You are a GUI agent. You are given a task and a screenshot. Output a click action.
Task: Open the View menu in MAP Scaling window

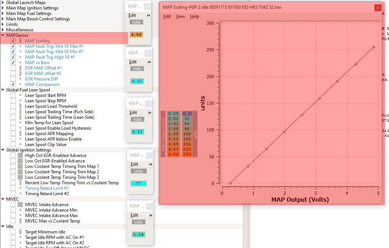tap(180, 16)
